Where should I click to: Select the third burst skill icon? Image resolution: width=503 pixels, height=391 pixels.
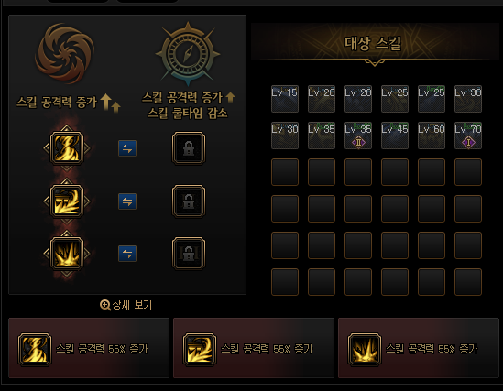(67, 253)
